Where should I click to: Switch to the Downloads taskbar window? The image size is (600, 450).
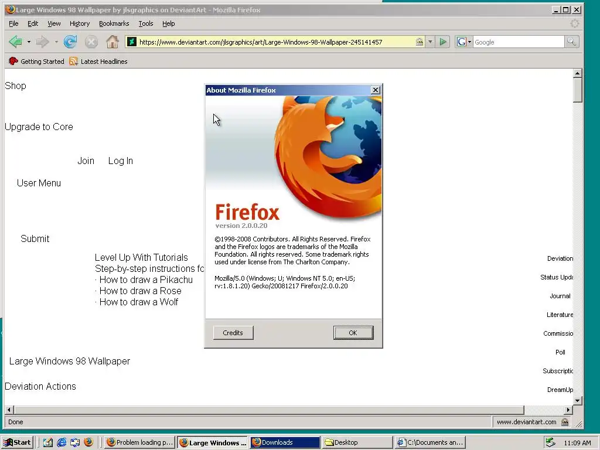point(285,442)
